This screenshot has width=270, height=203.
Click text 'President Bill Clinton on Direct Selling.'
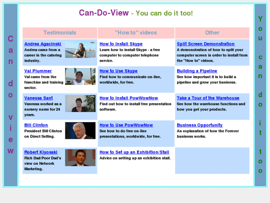coord(43,134)
